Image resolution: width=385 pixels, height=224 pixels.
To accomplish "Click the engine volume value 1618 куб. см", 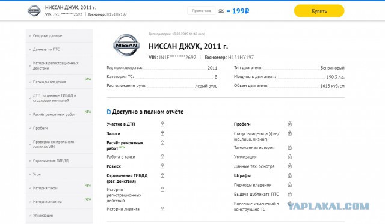I will point(332,86).
